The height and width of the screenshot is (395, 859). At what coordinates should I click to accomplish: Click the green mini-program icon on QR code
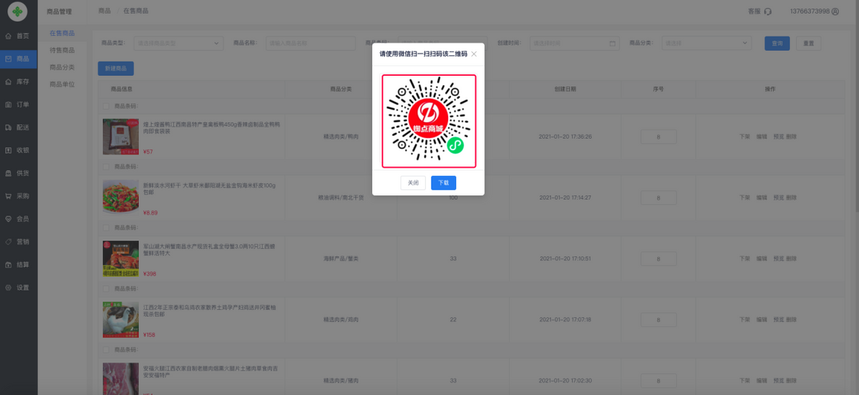(x=455, y=145)
